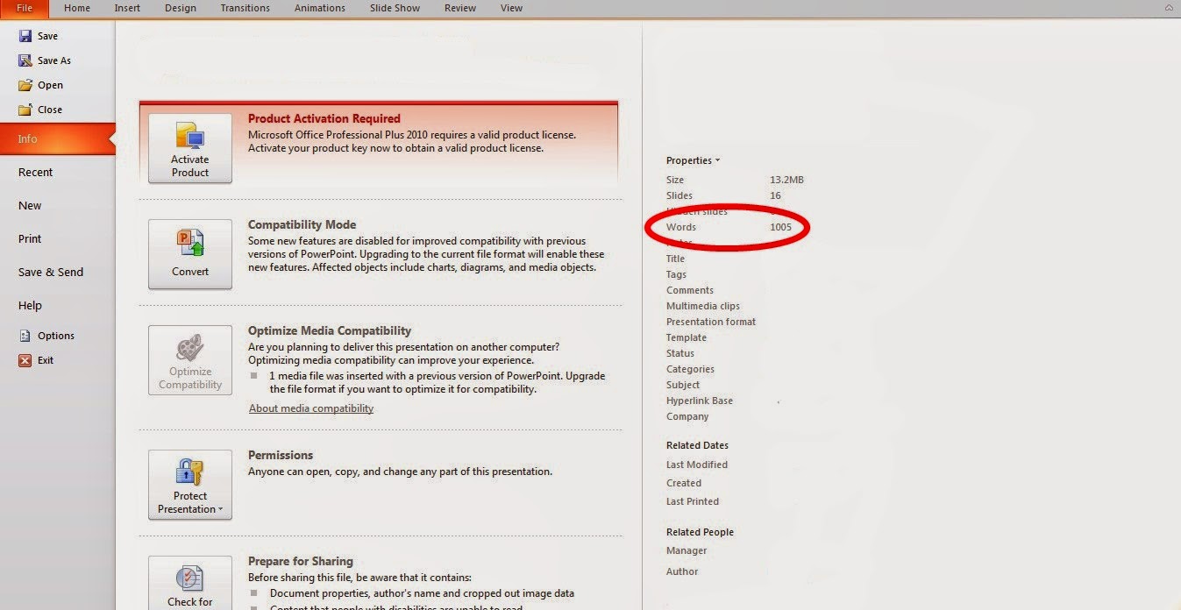The image size is (1181, 610).
Task: Open the File tab
Action: pos(25,8)
